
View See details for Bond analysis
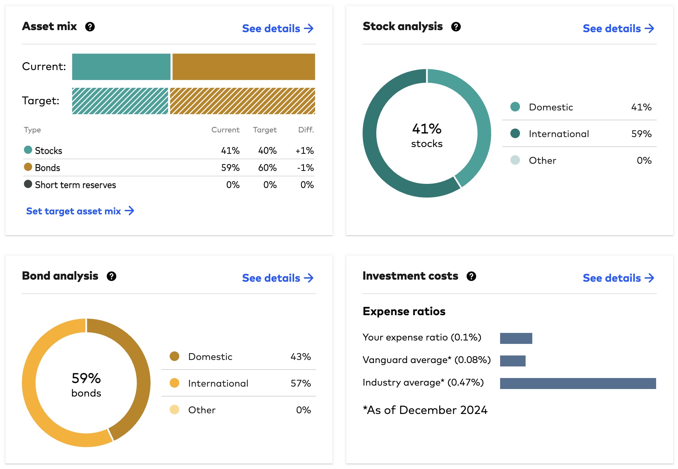point(277,278)
